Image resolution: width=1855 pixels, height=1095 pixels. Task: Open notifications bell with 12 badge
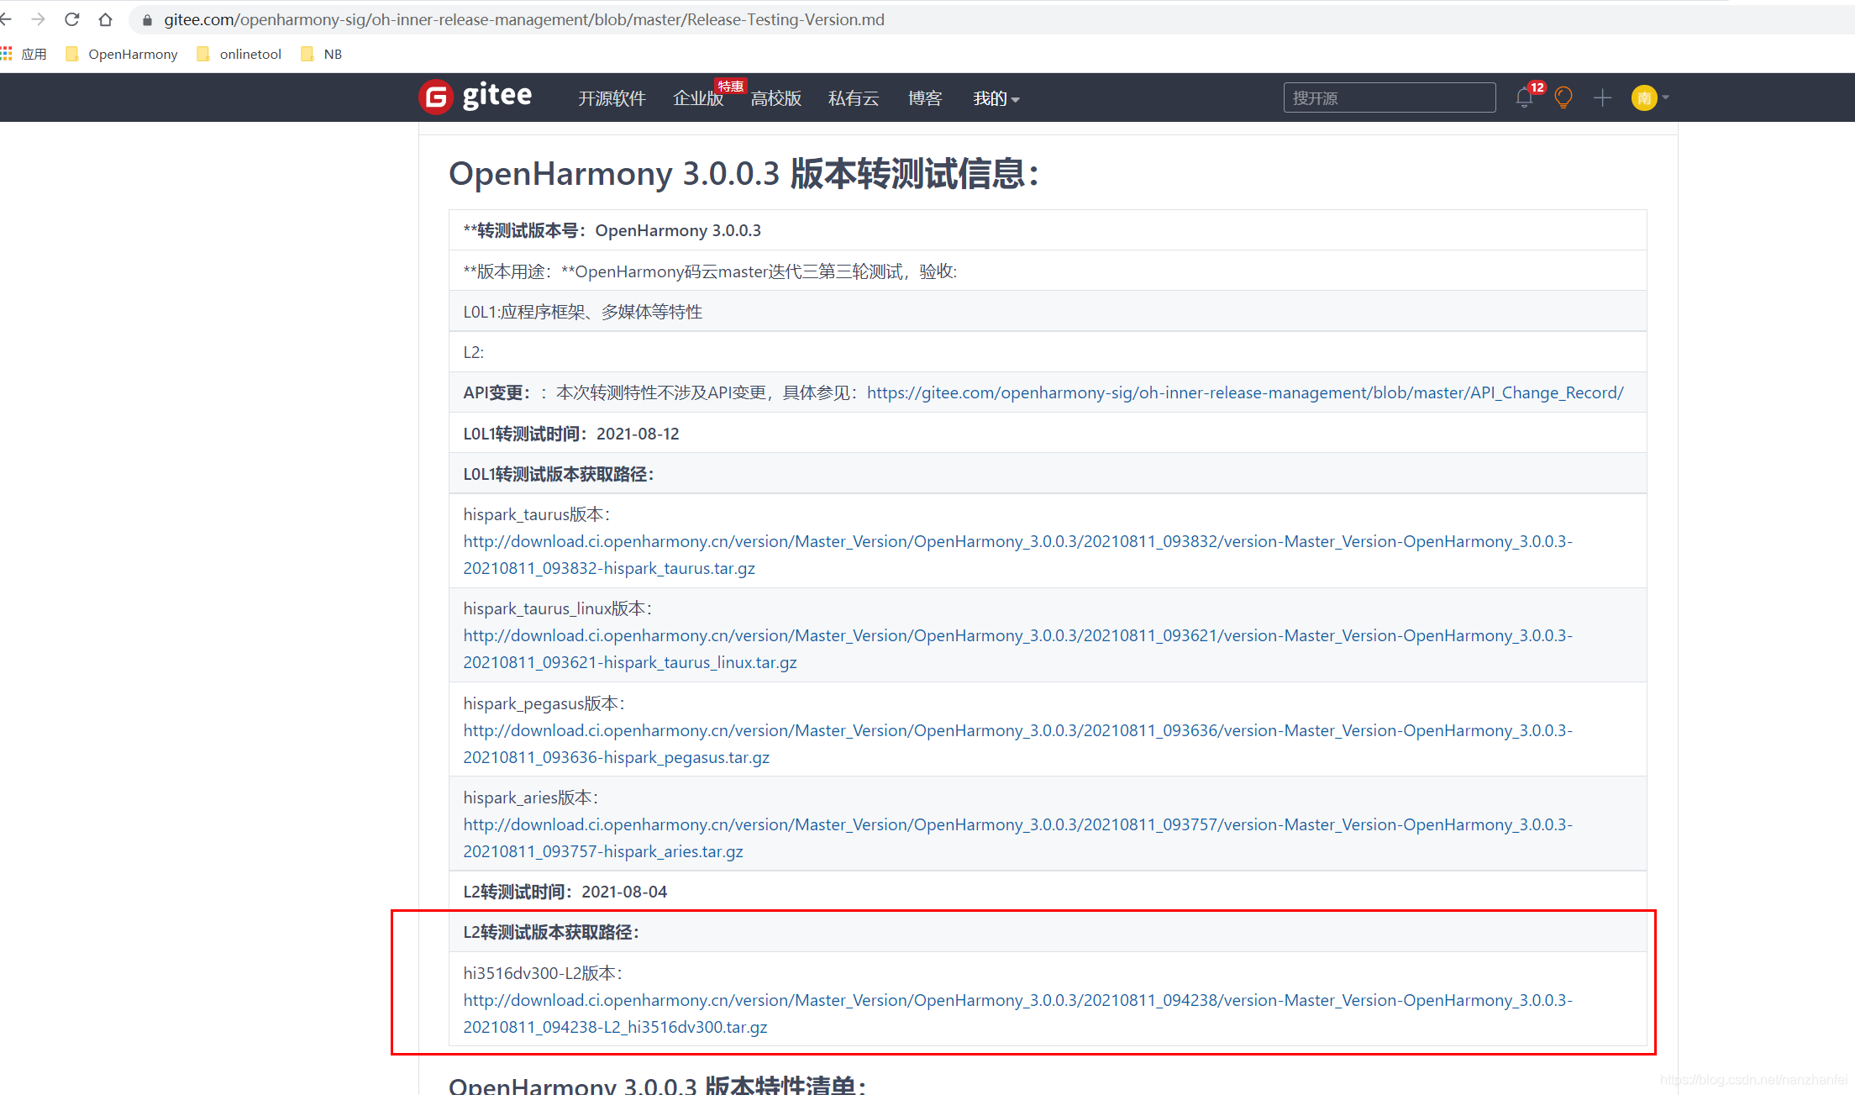coord(1525,97)
